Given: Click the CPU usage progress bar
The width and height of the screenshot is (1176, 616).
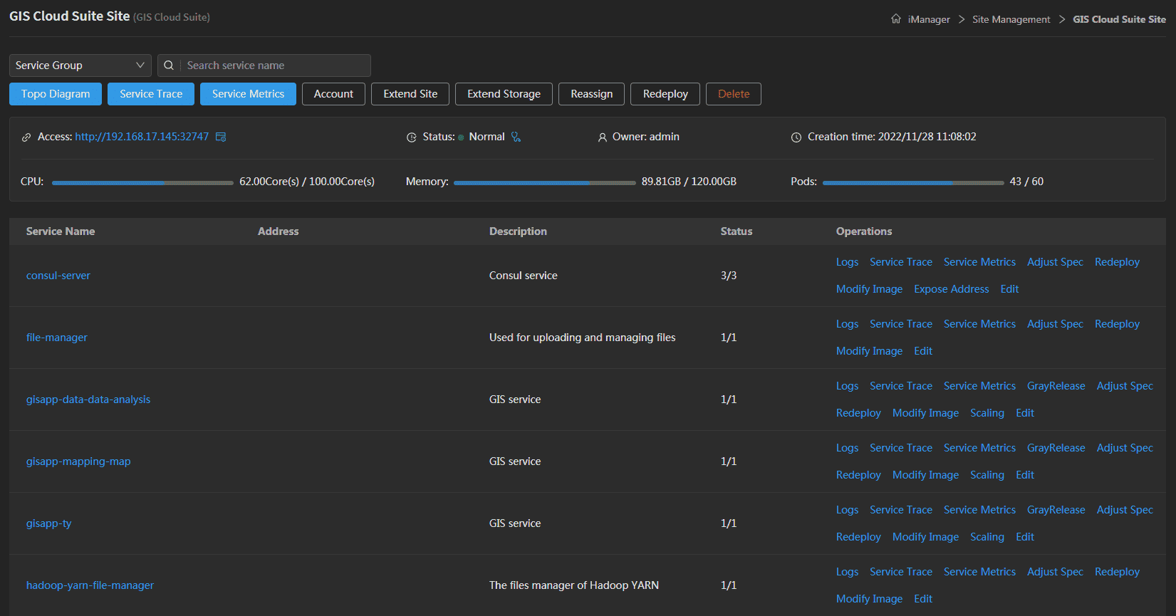Looking at the screenshot, I should pyautogui.click(x=142, y=183).
